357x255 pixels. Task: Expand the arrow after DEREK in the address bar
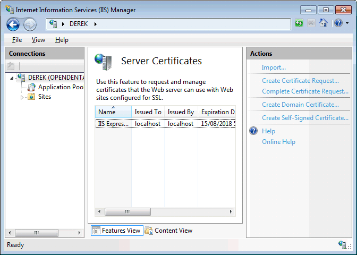(96, 24)
